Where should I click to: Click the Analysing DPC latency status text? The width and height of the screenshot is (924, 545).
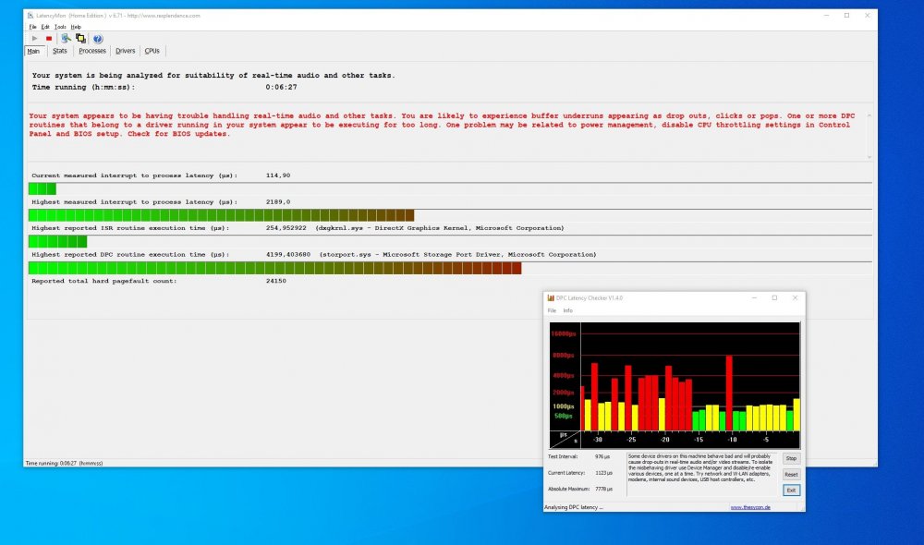(x=574, y=507)
